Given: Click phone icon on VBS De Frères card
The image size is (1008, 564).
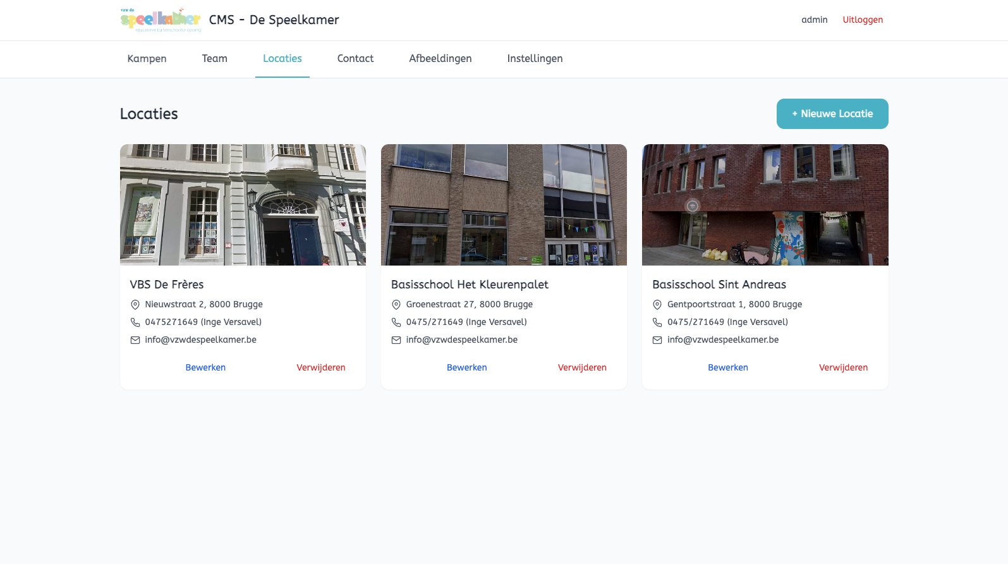Looking at the screenshot, I should (135, 322).
